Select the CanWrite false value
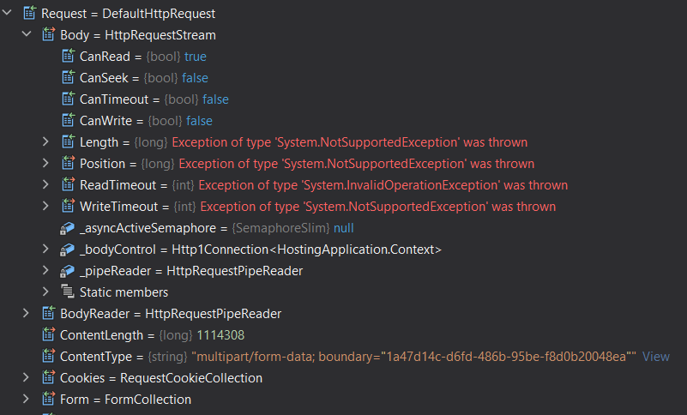Viewport: 687px width, 415px height. point(199,121)
